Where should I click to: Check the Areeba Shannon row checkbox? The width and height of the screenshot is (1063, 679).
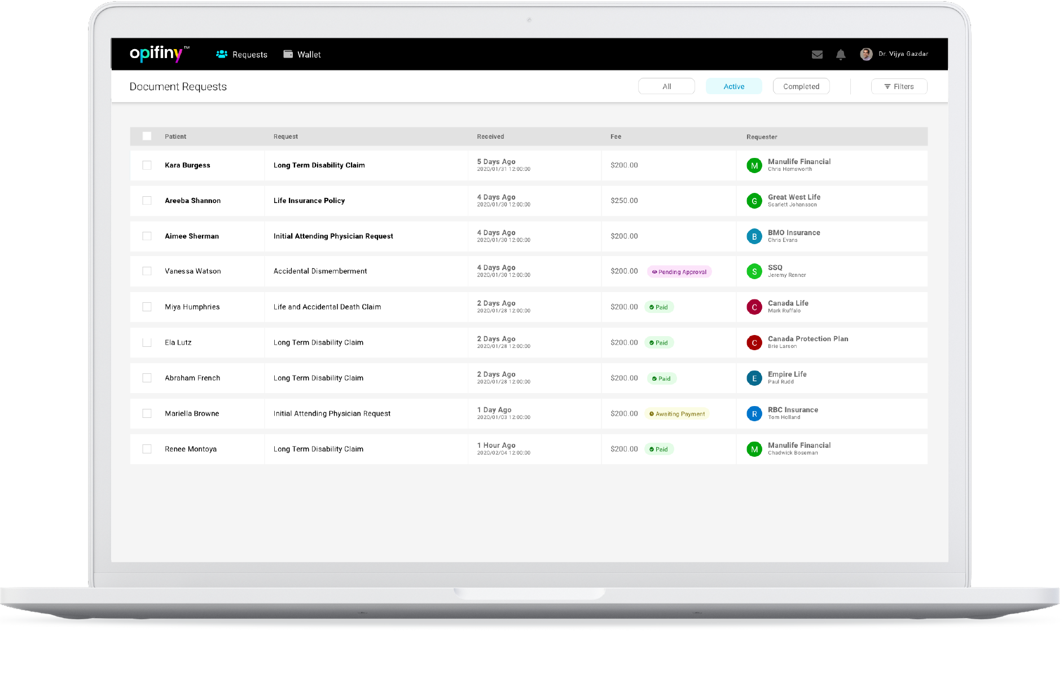[x=147, y=201]
